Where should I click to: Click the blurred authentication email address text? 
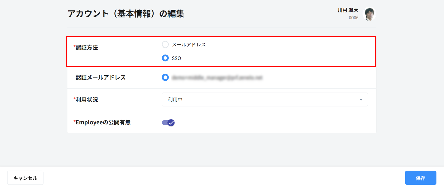point(217,77)
